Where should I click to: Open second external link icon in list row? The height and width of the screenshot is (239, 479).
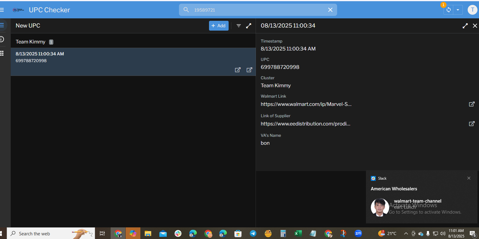coord(249,70)
